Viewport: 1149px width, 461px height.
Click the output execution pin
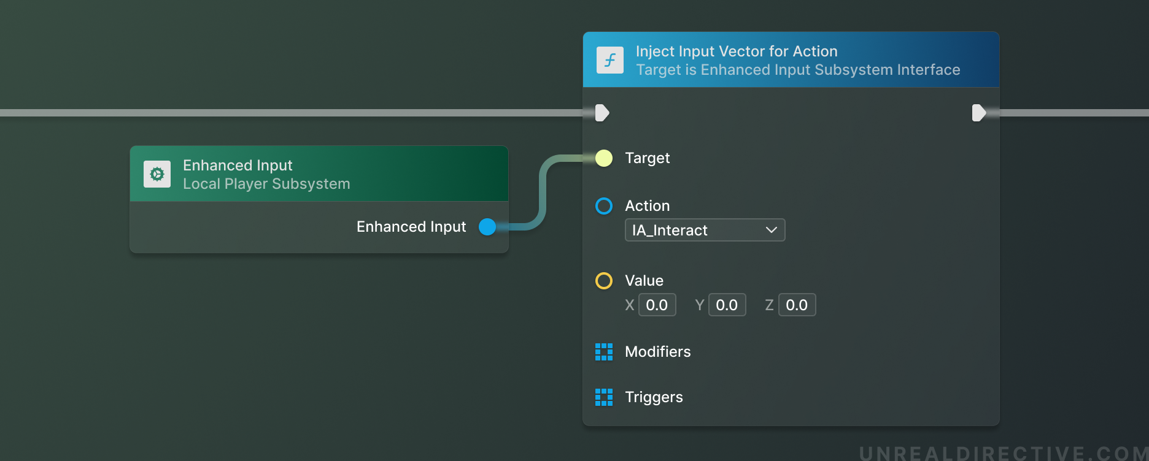point(979,113)
